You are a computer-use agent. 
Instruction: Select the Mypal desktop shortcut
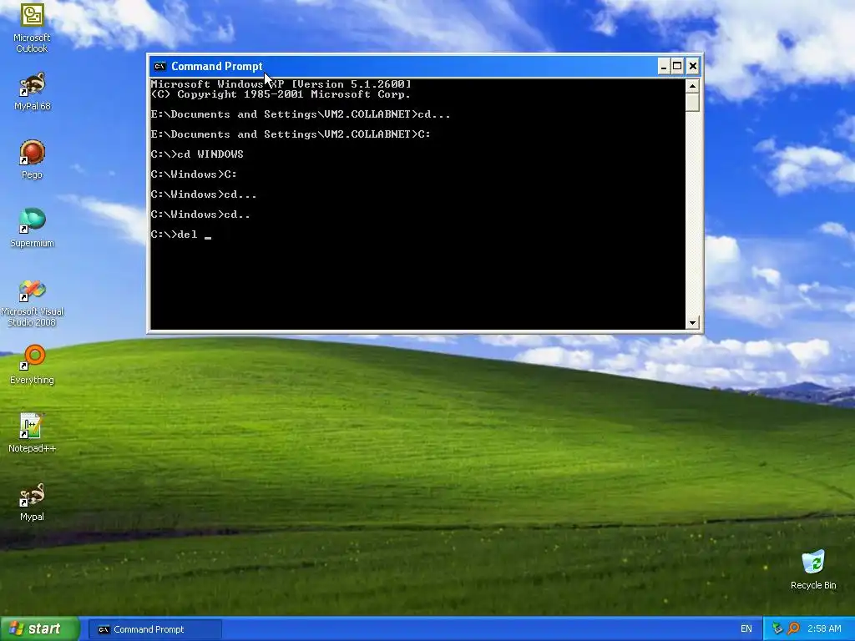click(x=32, y=502)
